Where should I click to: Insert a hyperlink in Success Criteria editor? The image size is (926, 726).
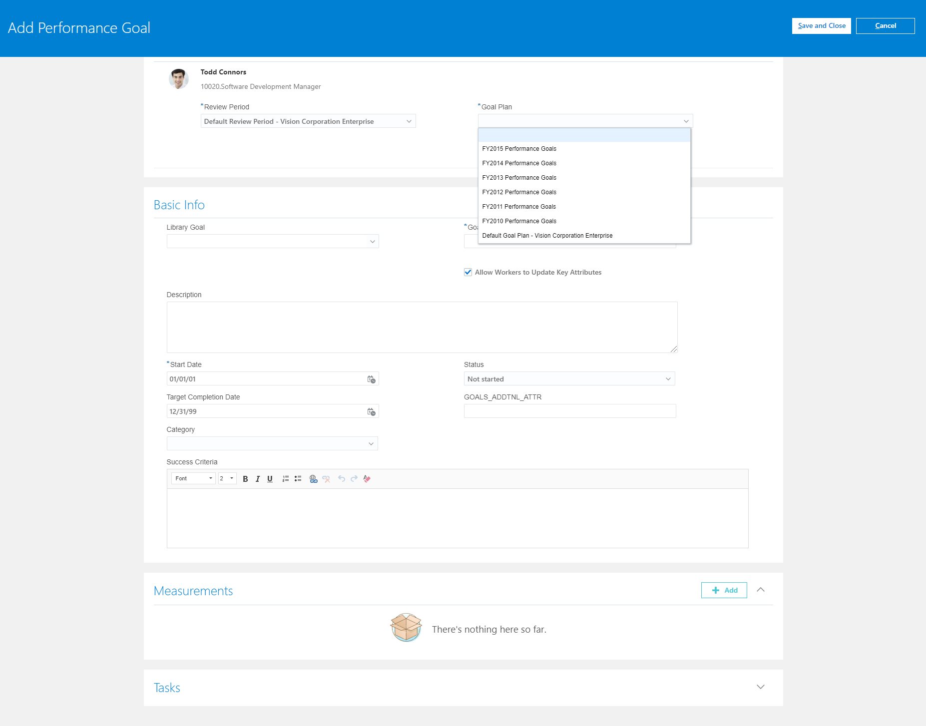[x=314, y=478]
